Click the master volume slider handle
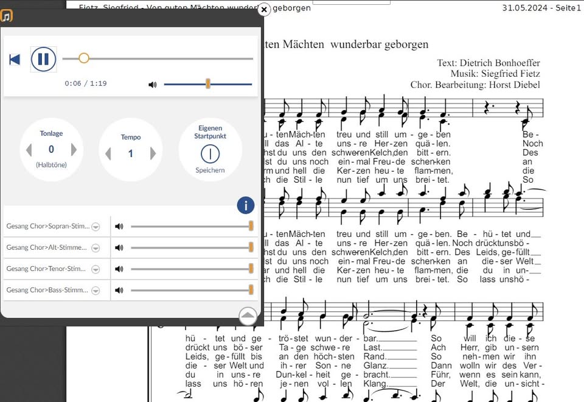 click(208, 84)
